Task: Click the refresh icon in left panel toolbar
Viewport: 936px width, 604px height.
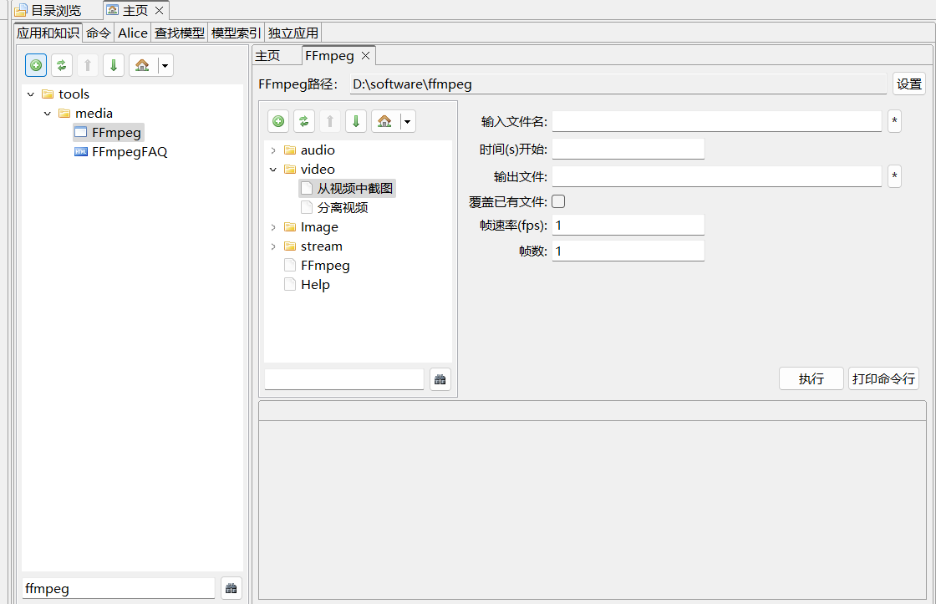Action: [x=62, y=65]
